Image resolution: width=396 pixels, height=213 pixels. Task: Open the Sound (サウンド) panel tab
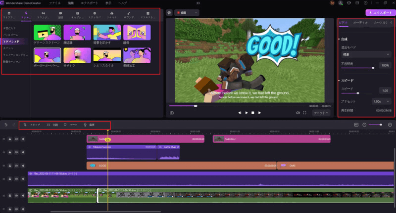pos(129,15)
